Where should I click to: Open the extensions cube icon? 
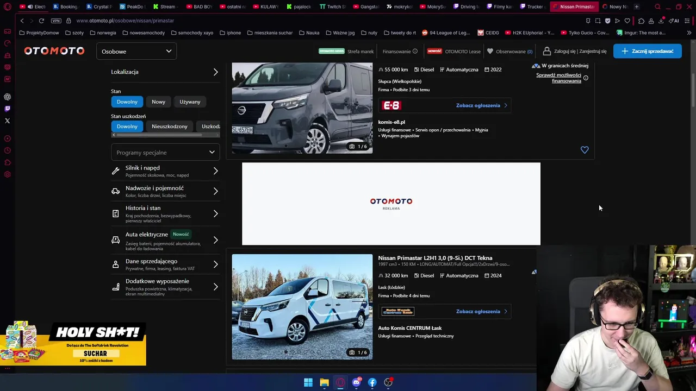641,21
